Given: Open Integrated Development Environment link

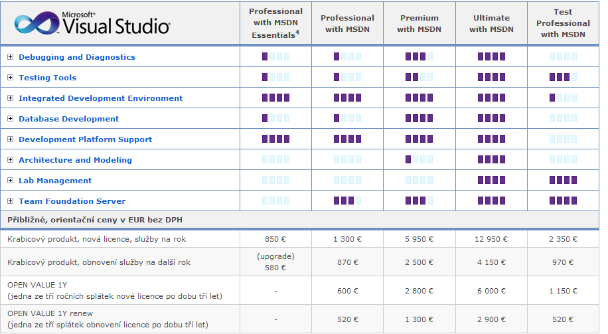Looking at the screenshot, I should click(x=100, y=98).
